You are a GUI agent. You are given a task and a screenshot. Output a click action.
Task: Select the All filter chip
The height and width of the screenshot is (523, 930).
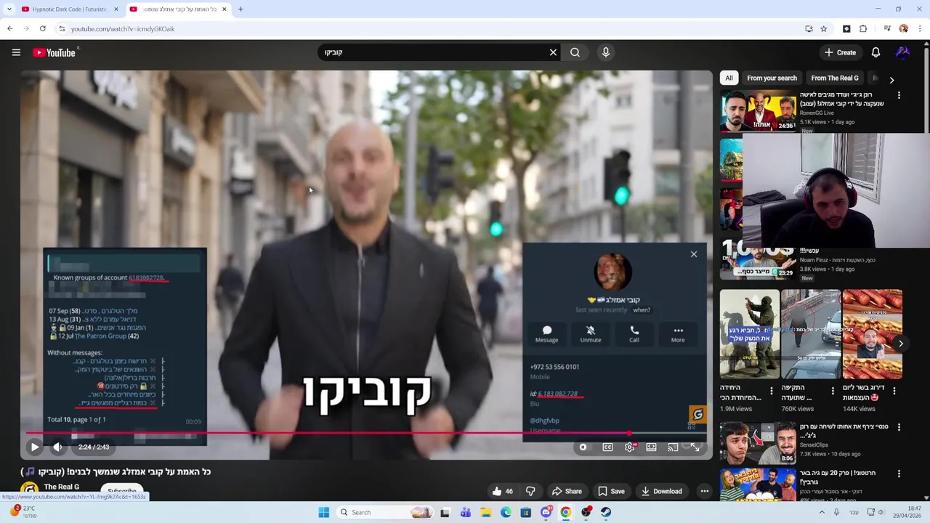point(729,78)
